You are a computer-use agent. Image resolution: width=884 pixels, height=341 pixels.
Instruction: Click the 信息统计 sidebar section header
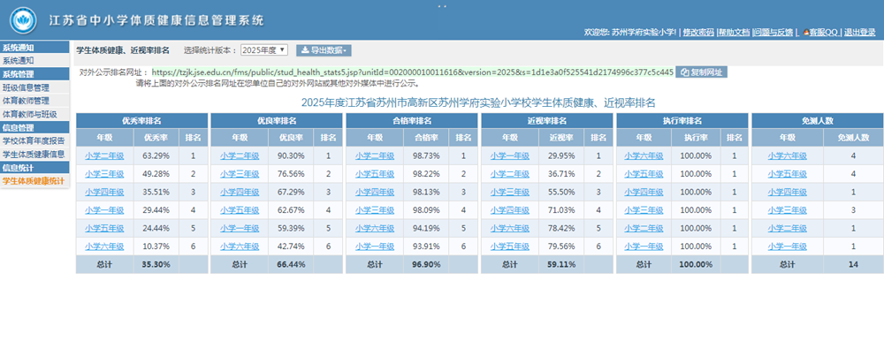(x=34, y=167)
